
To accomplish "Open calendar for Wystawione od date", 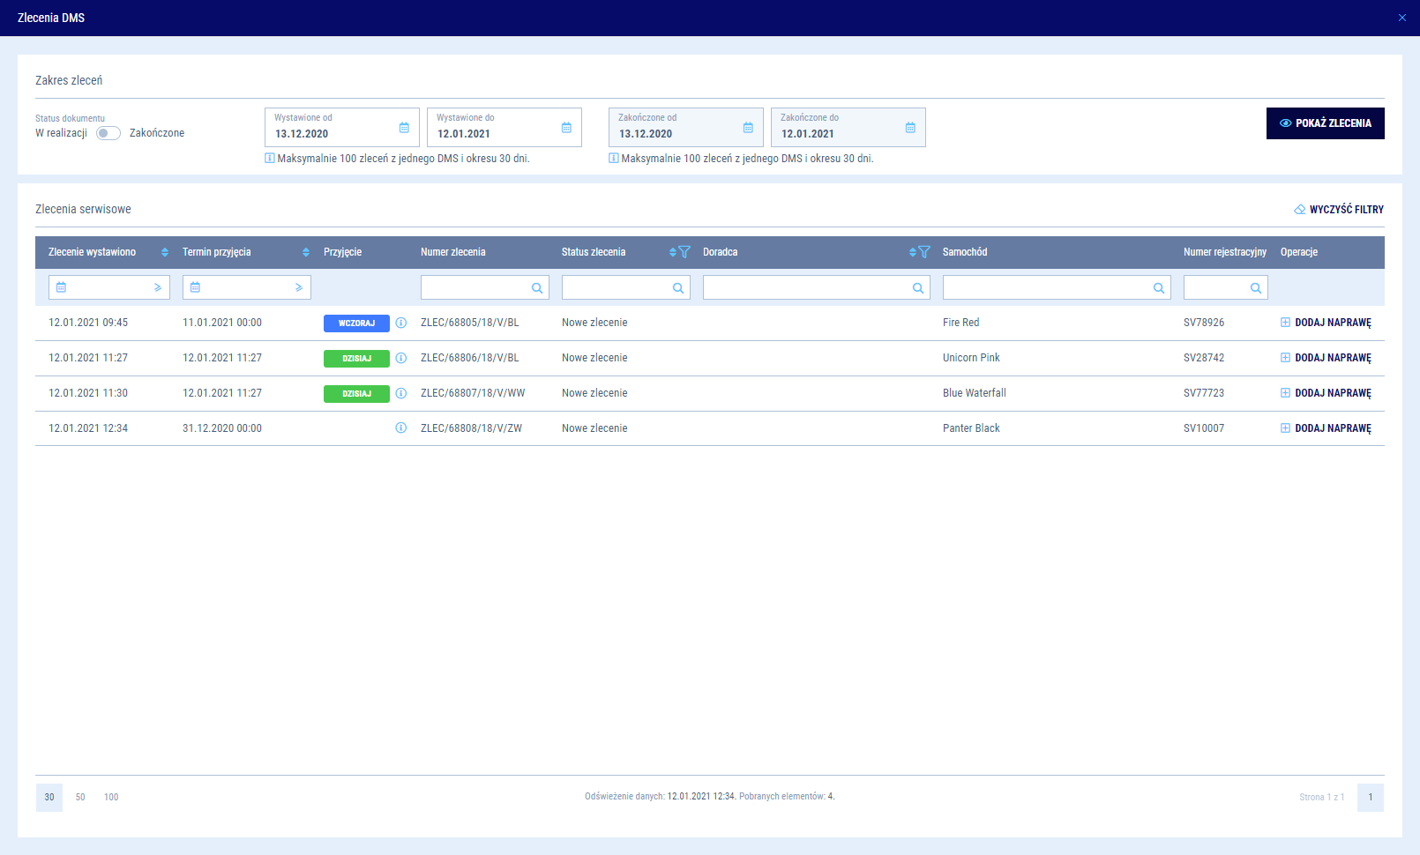I will pyautogui.click(x=404, y=128).
